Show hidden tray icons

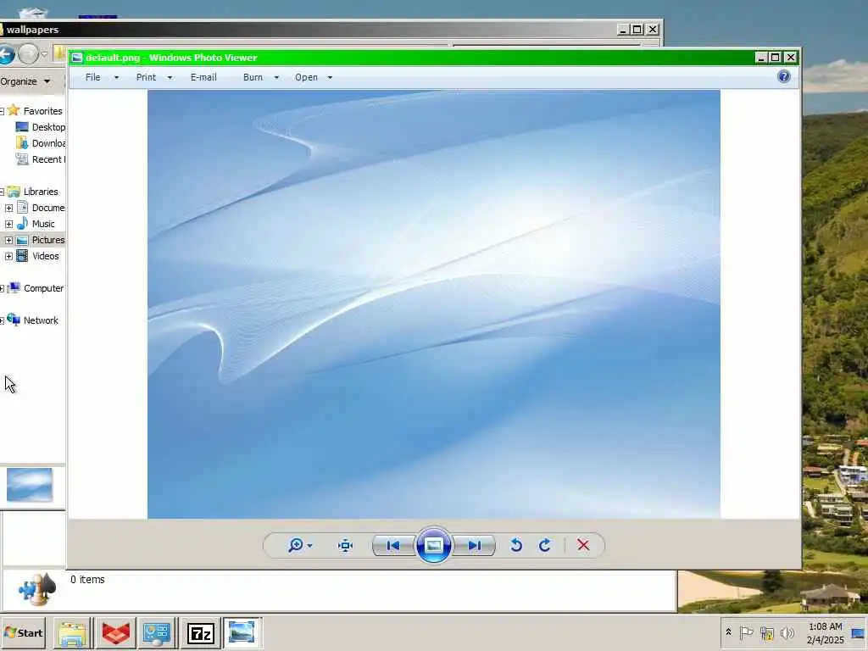click(x=728, y=632)
